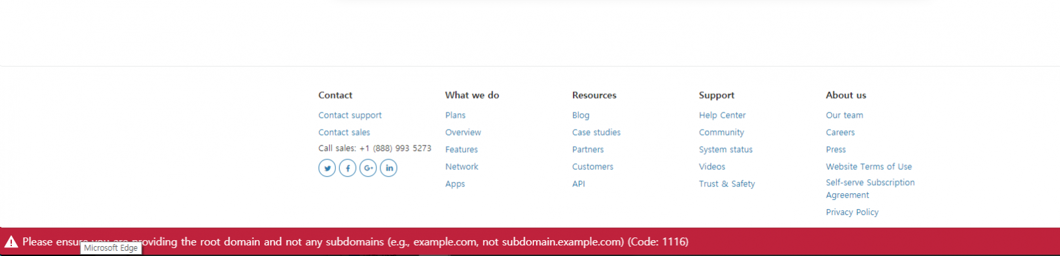
Task: Click the warning triangle icon in error banner
Action: click(x=11, y=242)
